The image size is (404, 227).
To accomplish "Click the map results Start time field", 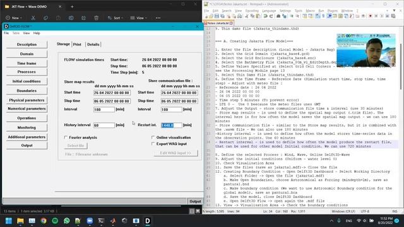I will point(112,93).
